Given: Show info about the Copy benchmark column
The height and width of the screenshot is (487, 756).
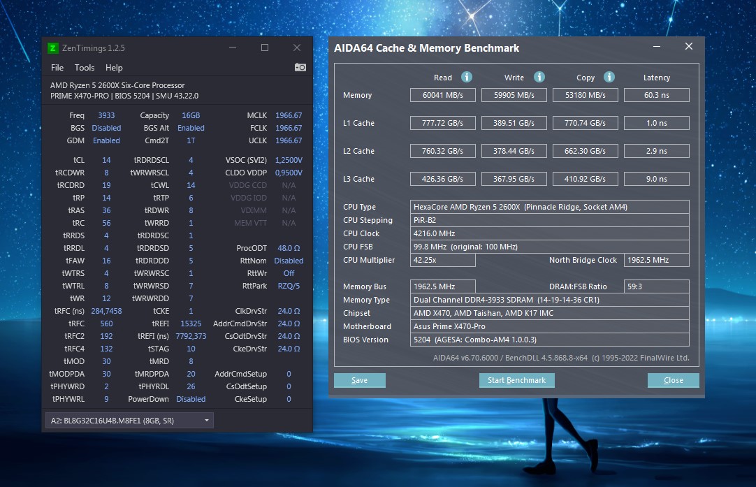Looking at the screenshot, I should click(609, 77).
